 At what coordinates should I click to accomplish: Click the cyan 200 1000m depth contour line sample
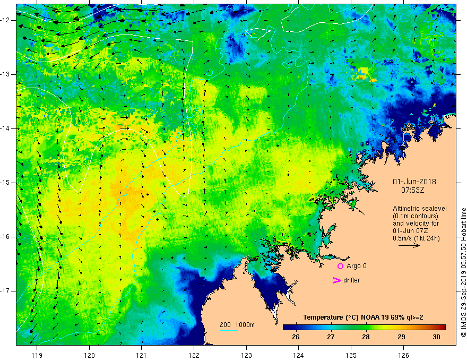point(228,330)
